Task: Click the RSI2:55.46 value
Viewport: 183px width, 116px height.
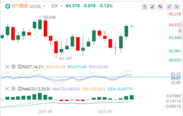Action: coord(77,67)
